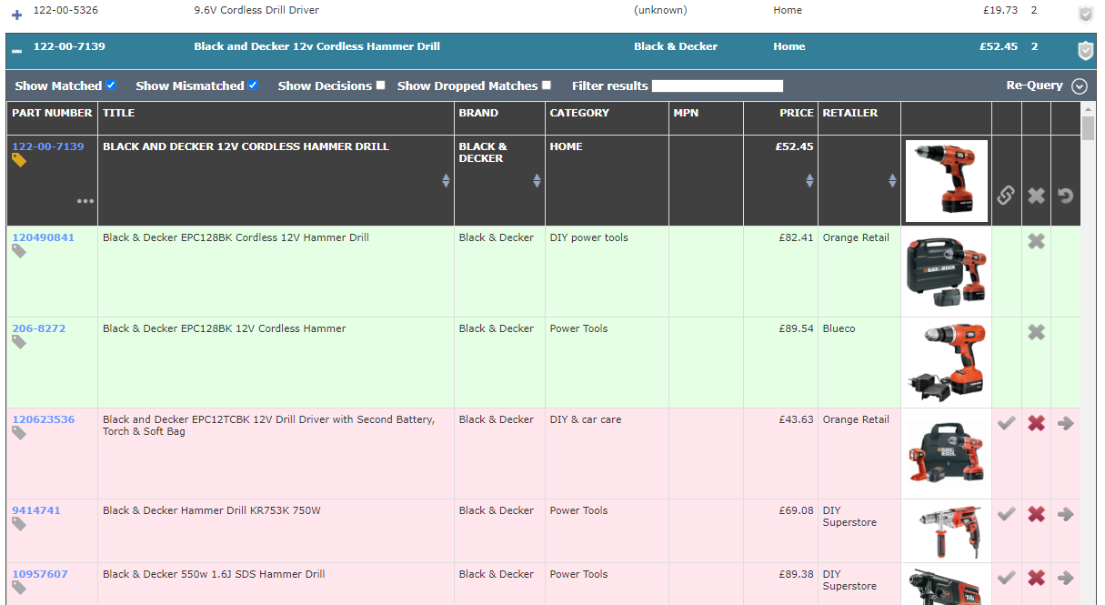Screen dimensions: 1105x605
Task: Open part number link 120490841
Action: pos(44,237)
